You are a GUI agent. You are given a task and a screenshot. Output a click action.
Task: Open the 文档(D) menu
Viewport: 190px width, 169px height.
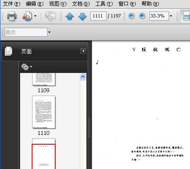tap(81, 4)
